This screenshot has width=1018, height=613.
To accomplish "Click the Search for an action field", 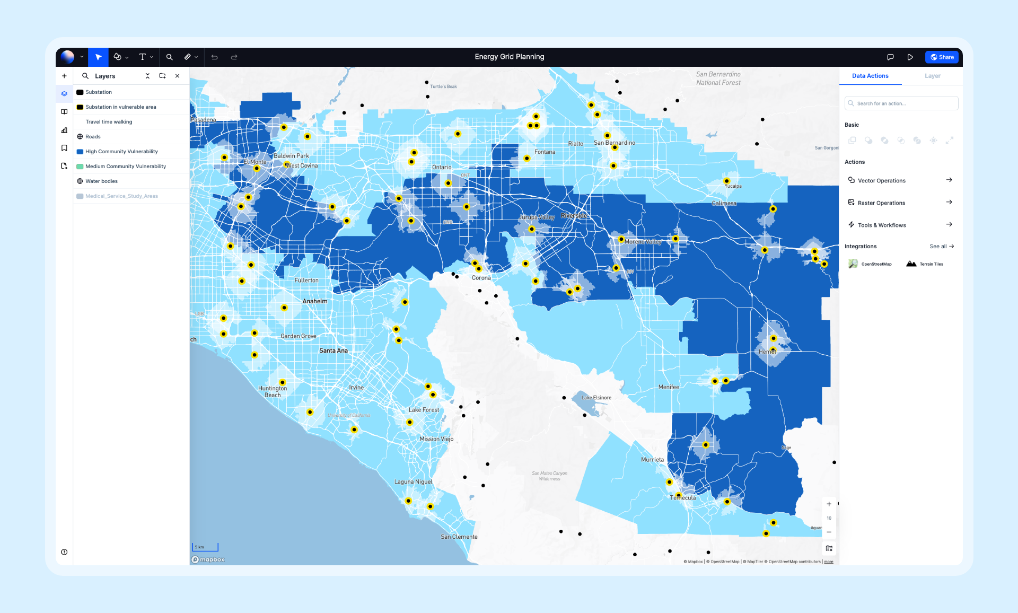I will (901, 103).
